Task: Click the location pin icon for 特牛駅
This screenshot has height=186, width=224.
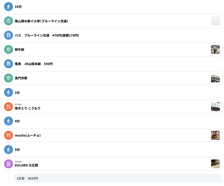Action: click(x=8, y=50)
